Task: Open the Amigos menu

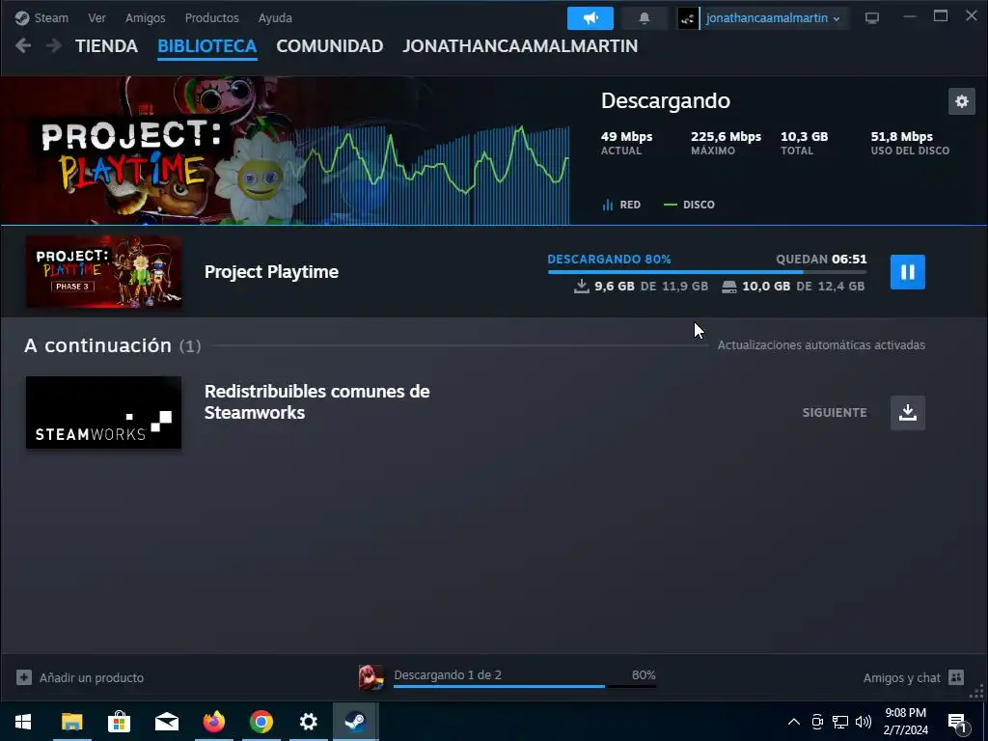Action: tap(145, 17)
